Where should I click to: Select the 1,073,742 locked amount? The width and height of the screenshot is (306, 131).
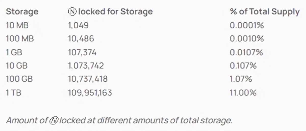[86, 66]
